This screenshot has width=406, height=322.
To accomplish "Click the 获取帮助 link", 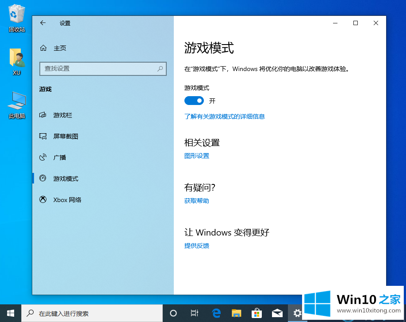I will pos(196,201).
